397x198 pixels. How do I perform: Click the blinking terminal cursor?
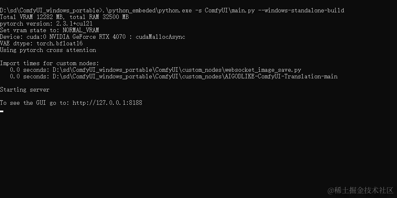pyautogui.click(x=2, y=111)
